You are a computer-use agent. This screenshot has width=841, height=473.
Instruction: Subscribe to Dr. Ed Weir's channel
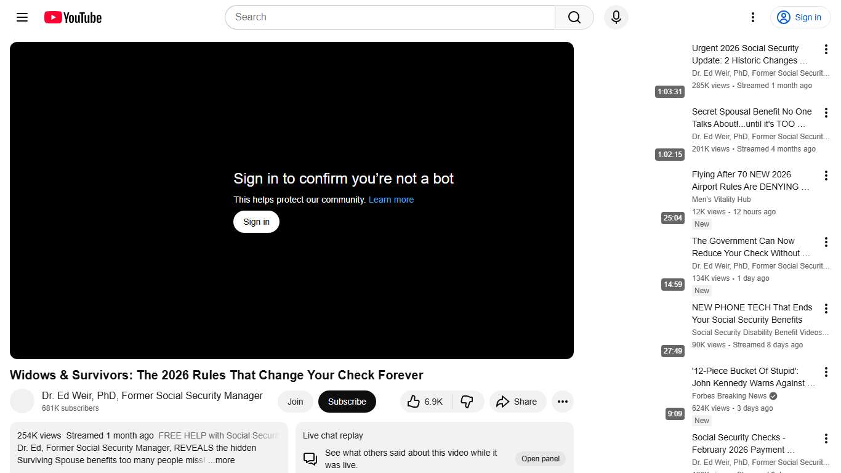[x=347, y=401]
